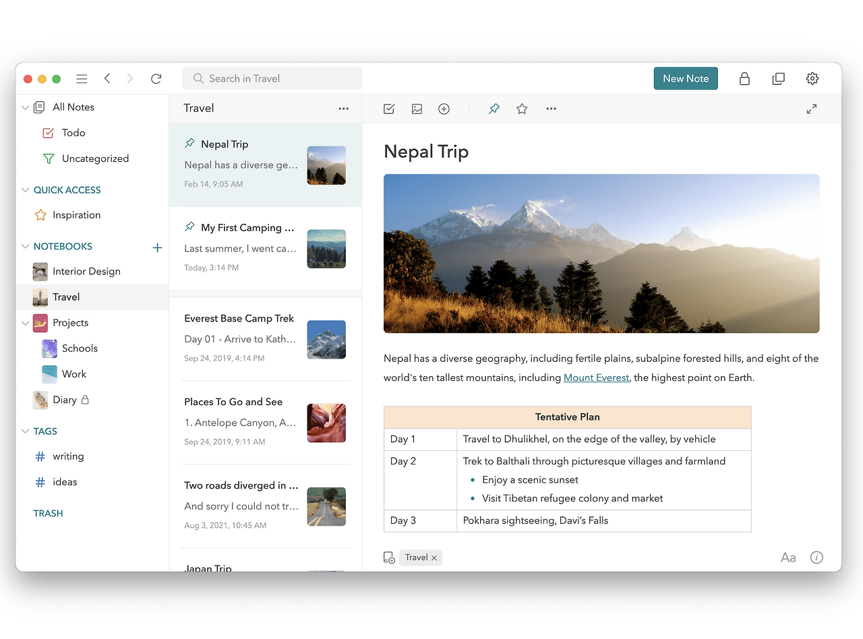
Task: Open the Inspiration quick access item
Action: point(92,215)
